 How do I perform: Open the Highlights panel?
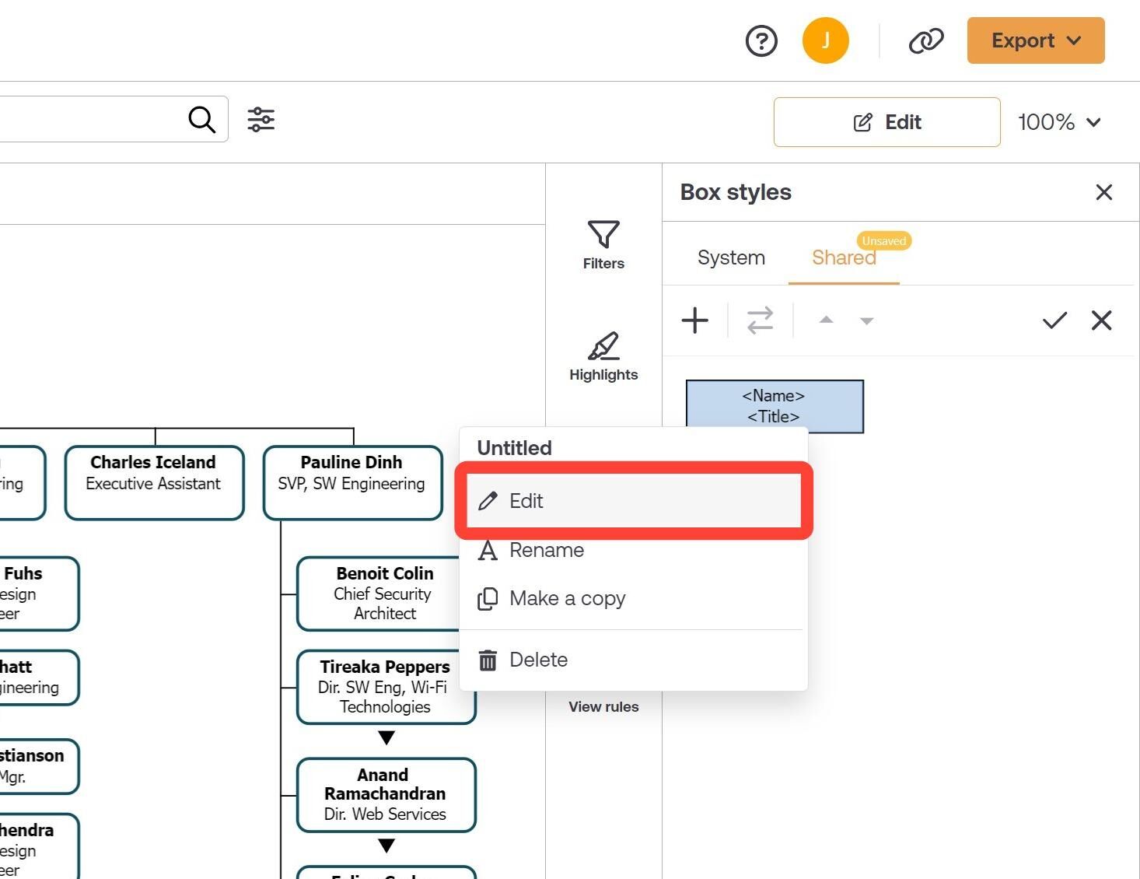coord(603,356)
